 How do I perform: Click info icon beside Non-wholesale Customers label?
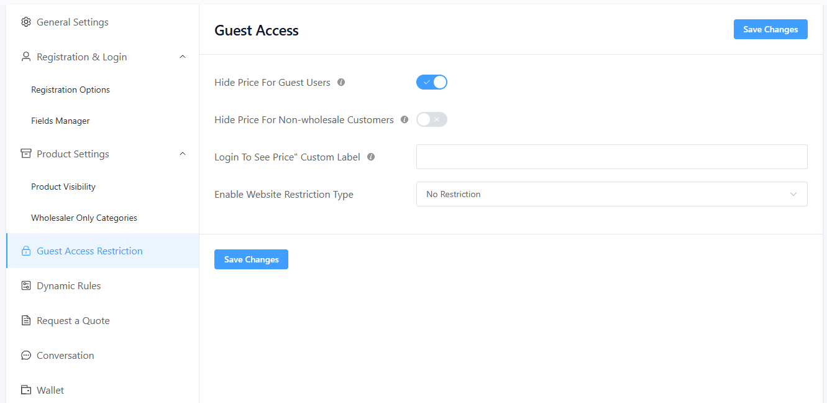404,119
